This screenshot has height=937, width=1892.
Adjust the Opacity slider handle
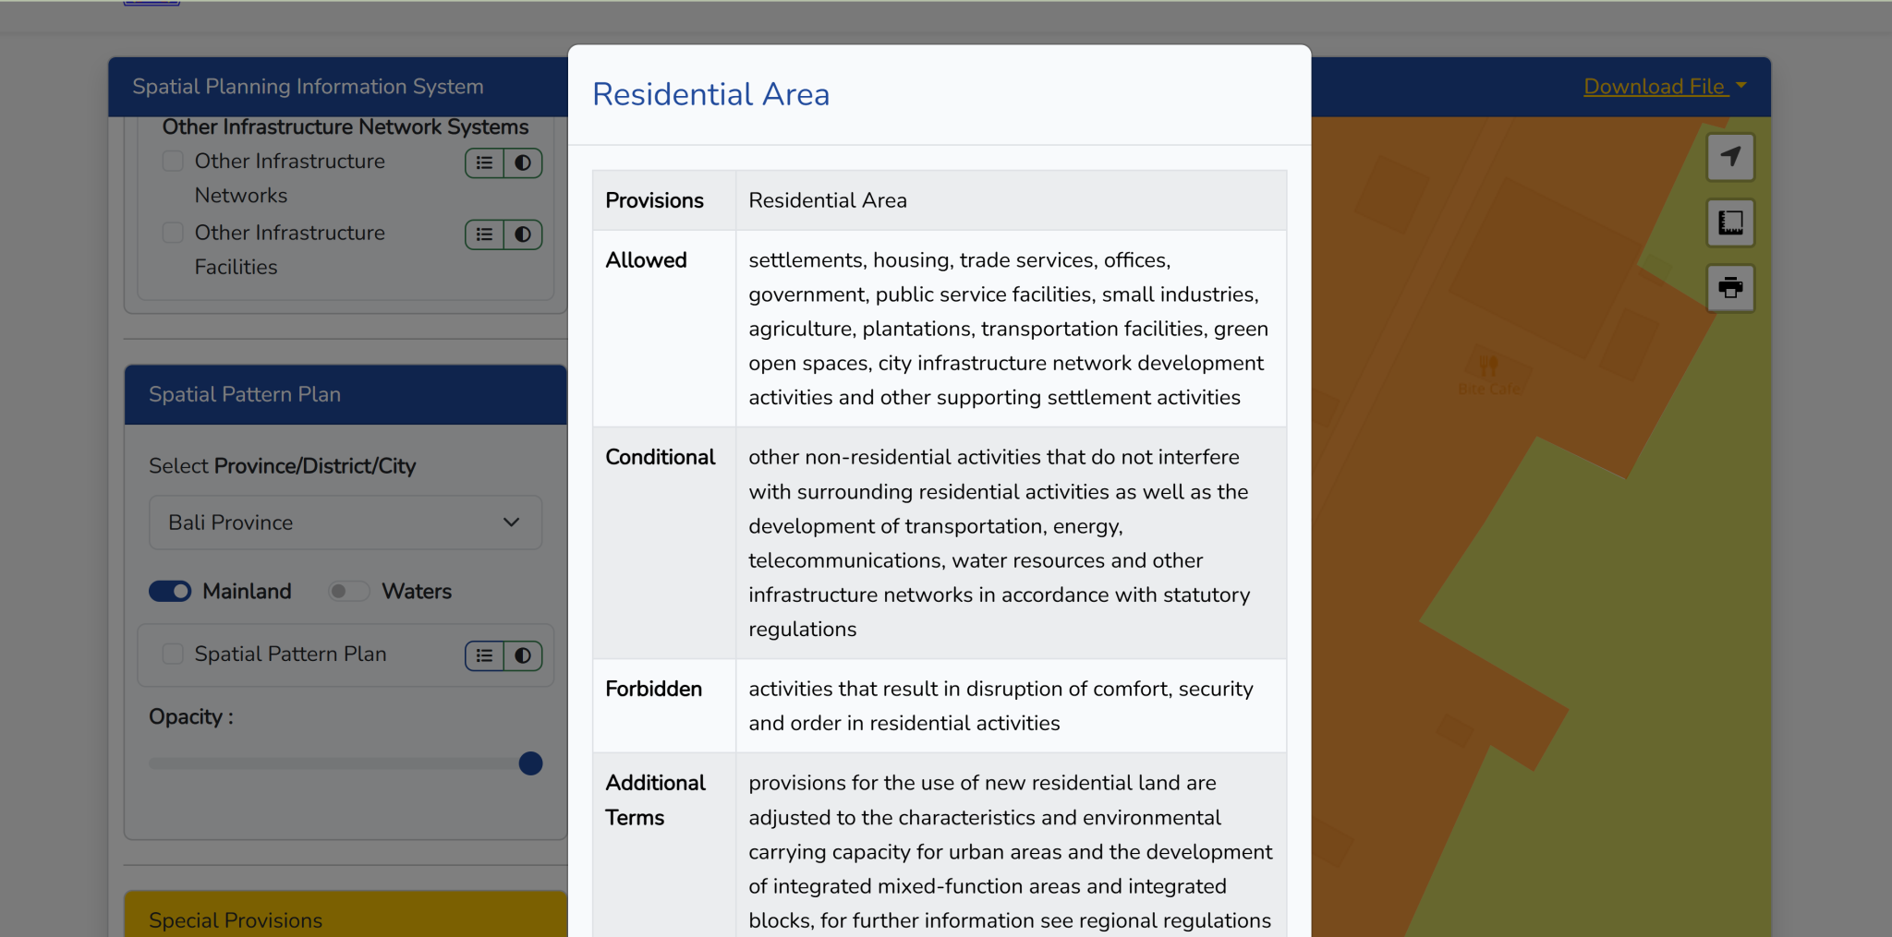coord(530,763)
